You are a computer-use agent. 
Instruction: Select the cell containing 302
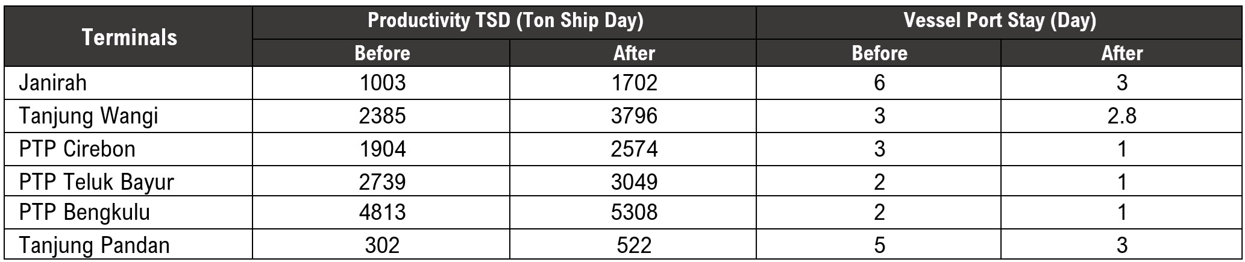coord(382,245)
